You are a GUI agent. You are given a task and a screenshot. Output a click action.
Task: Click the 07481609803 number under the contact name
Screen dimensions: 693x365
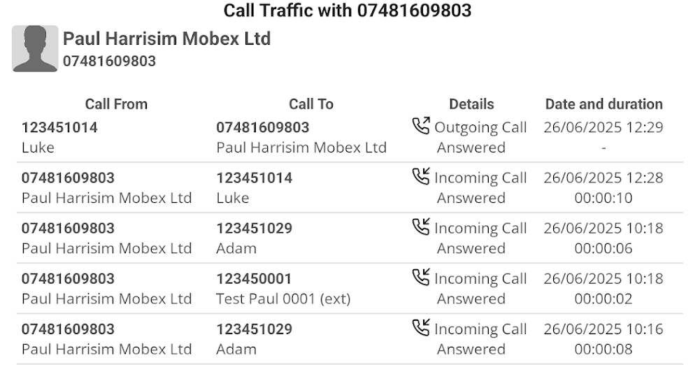click(109, 62)
